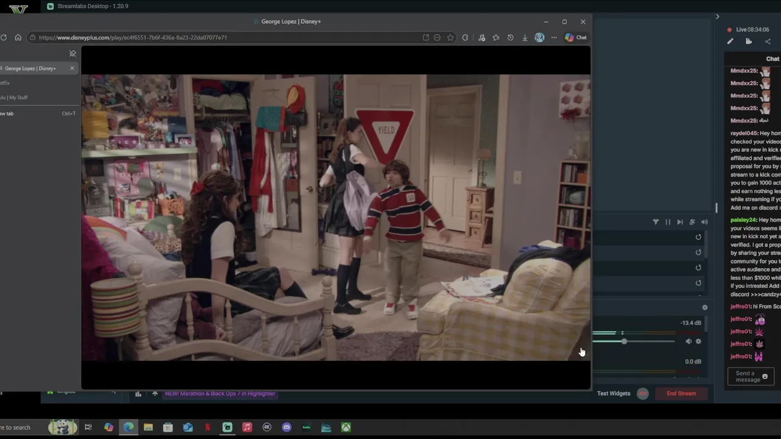
Task: Click End Stream
Action: tap(682, 393)
